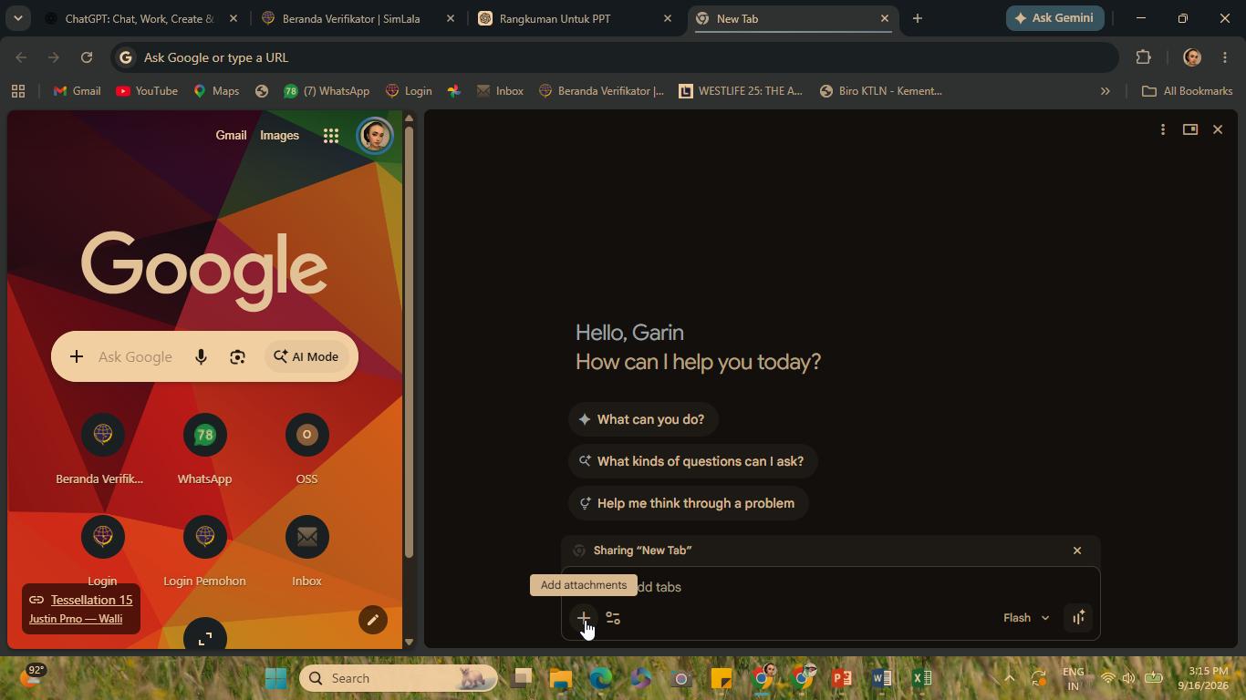Viewport: 1246px width, 700px height.
Task: Open Gemini tools settings sliders icon
Action: tap(613, 618)
